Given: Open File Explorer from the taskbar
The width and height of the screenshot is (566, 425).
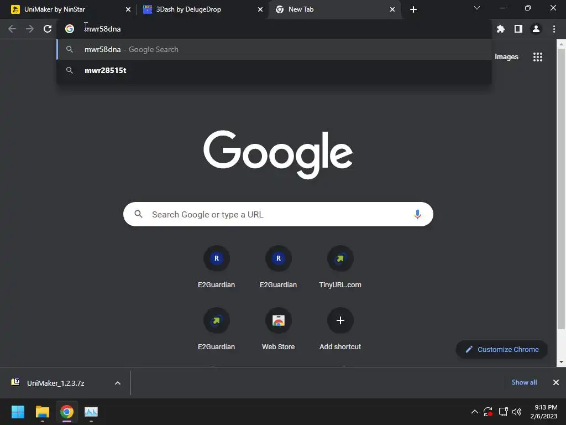Looking at the screenshot, I should 42,412.
